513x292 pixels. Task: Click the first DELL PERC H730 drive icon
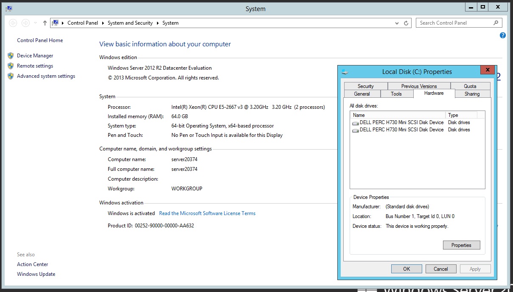[356, 122]
